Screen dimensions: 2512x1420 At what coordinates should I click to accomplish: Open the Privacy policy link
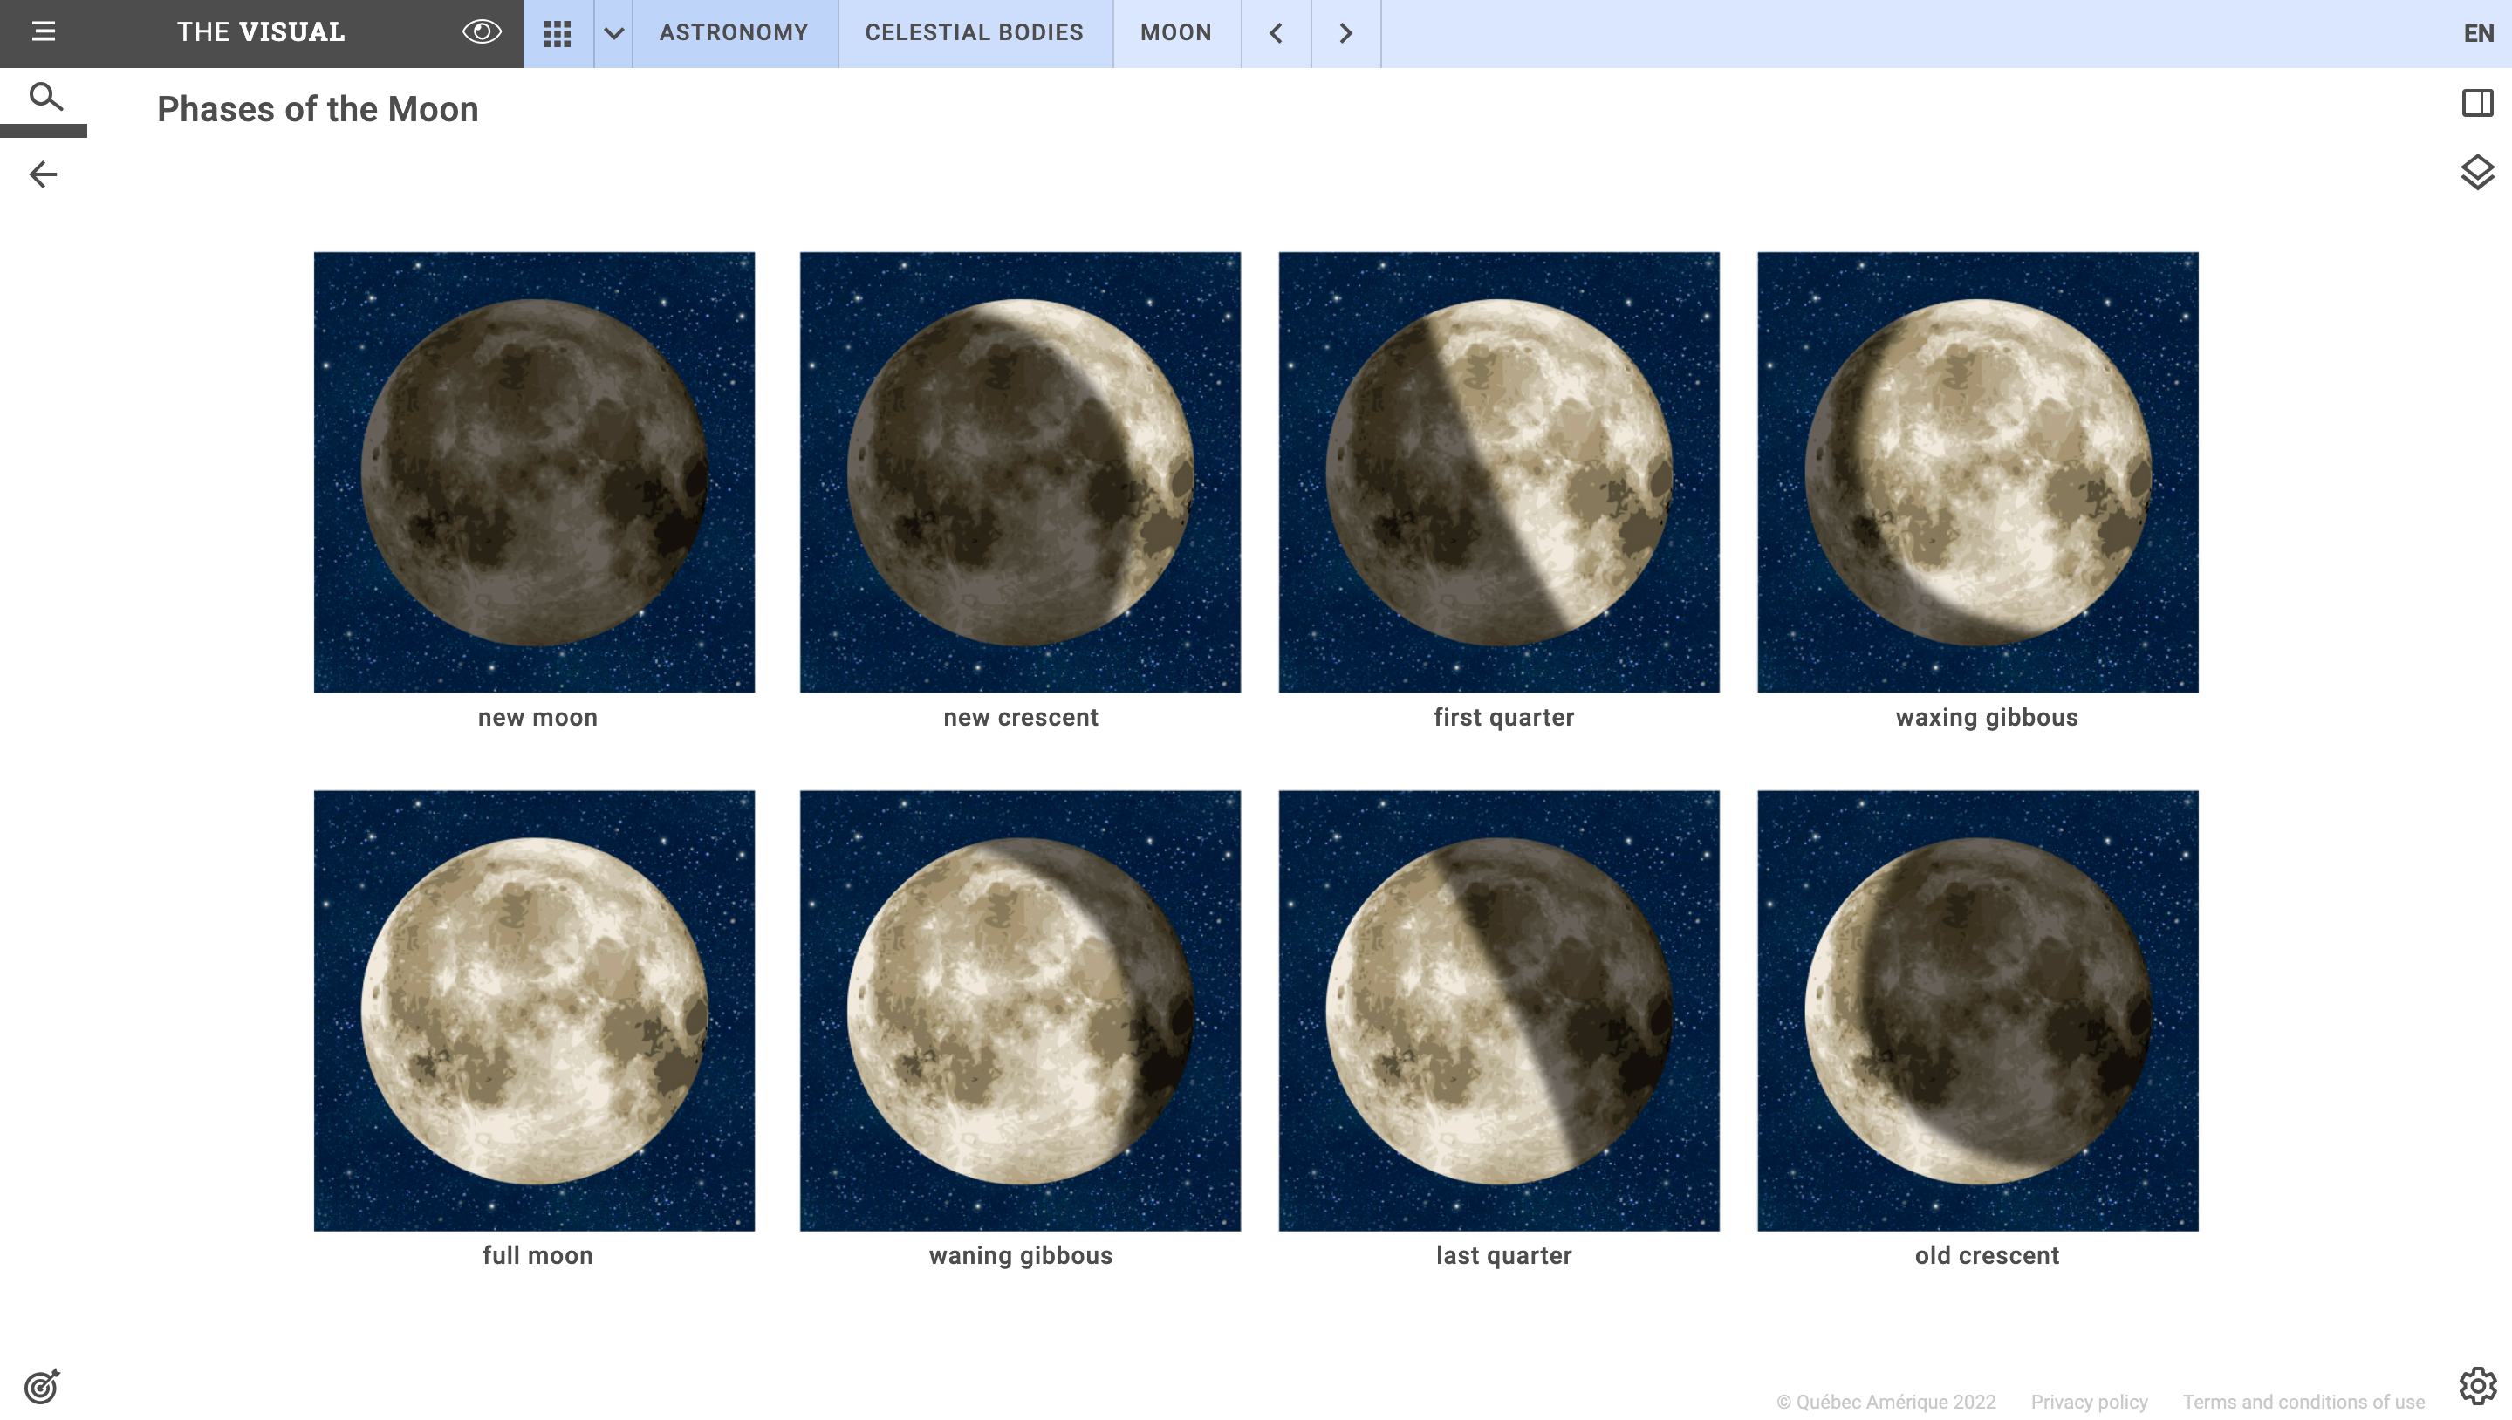(2089, 1402)
